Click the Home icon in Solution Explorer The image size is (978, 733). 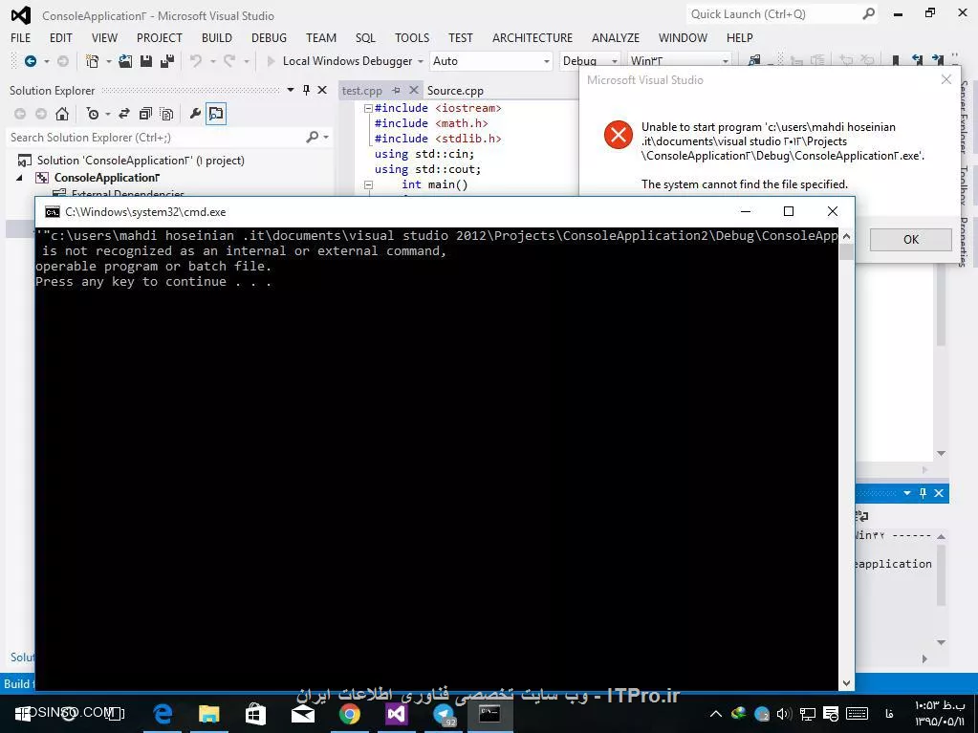click(x=62, y=114)
